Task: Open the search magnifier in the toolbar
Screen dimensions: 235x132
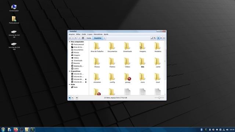Action: (x=155, y=38)
